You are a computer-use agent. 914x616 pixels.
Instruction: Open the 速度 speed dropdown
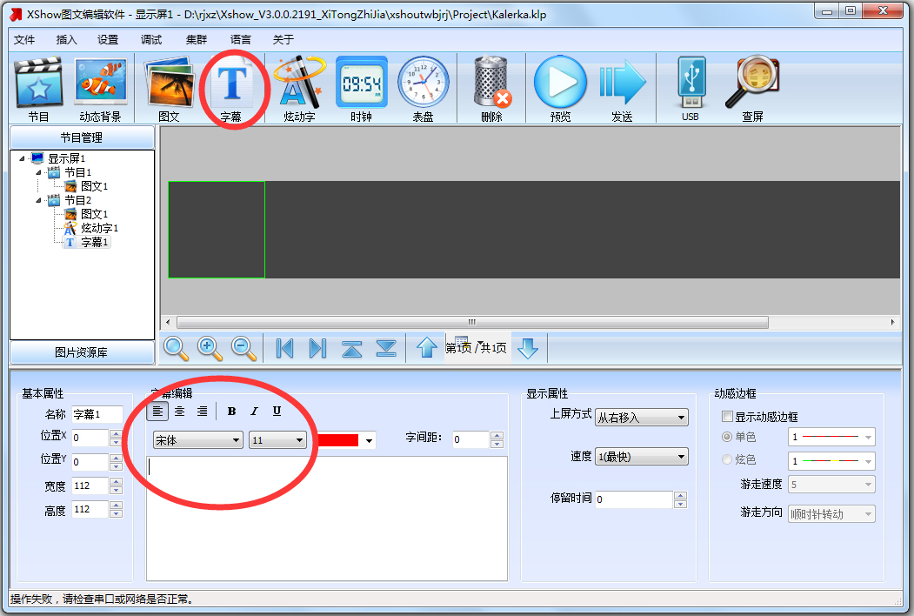click(641, 456)
